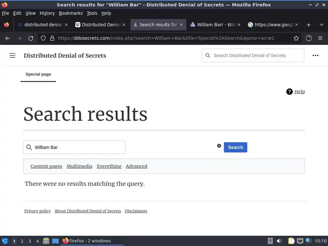Open the Firefox account circular icon
This screenshot has width=328, height=246.
pyautogui.click(x=308, y=38)
